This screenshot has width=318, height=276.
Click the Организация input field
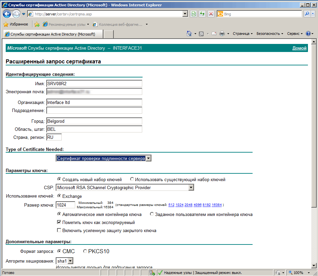click(94, 102)
